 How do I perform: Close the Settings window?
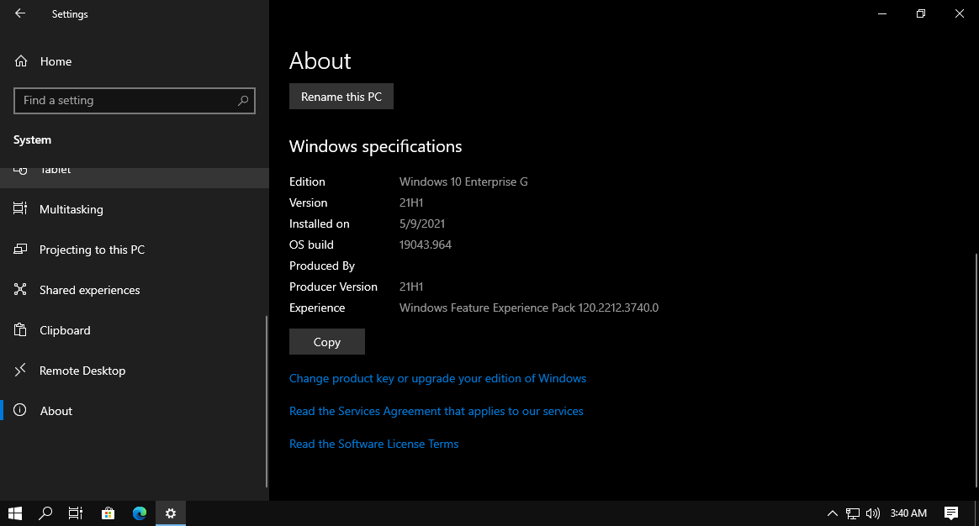pos(960,13)
